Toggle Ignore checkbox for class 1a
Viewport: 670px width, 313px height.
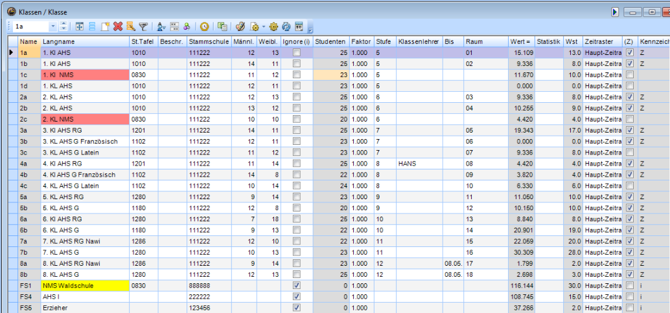(x=297, y=52)
